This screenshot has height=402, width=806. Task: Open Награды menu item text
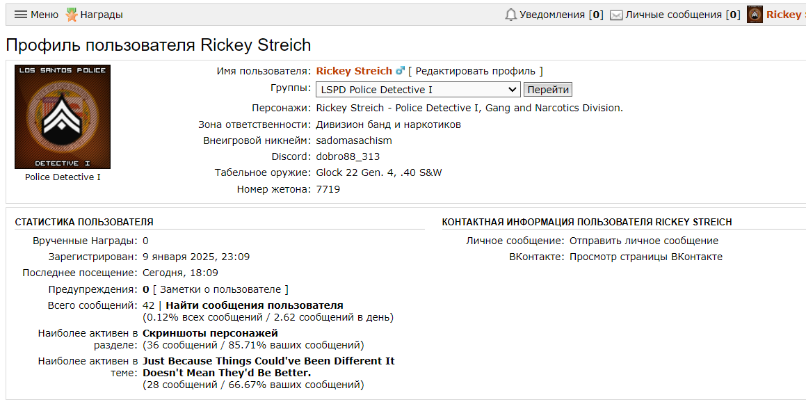(102, 15)
